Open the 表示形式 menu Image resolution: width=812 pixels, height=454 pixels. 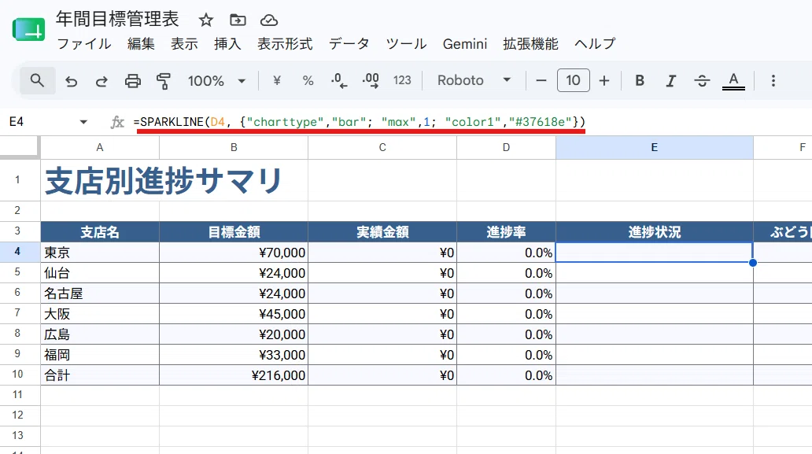coord(285,44)
